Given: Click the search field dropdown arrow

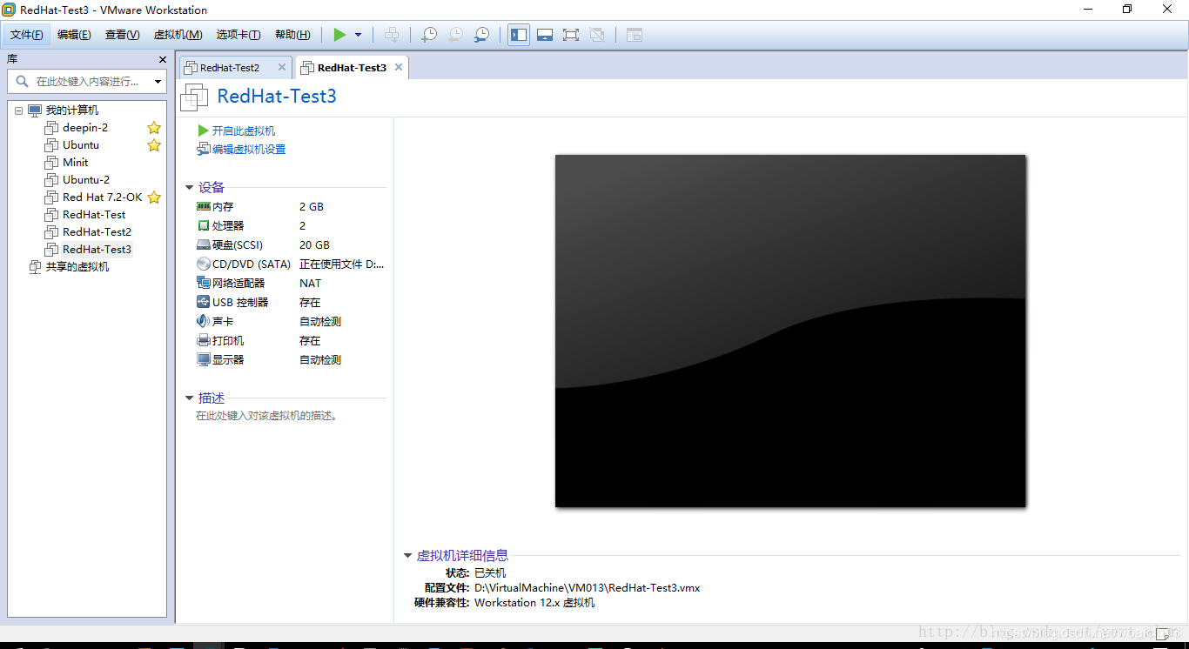Looking at the screenshot, I should [x=158, y=81].
